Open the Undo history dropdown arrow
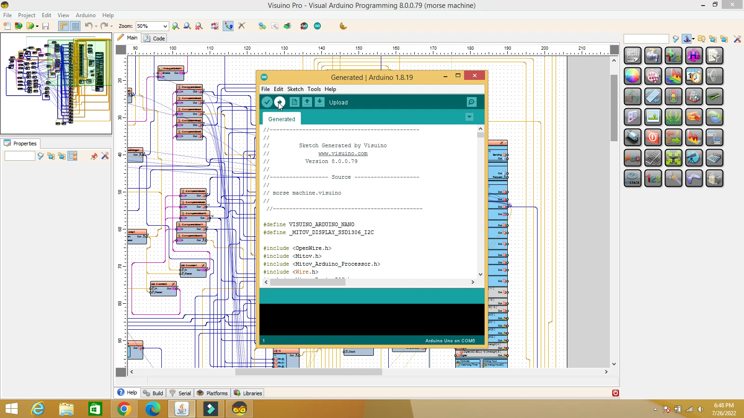The height and width of the screenshot is (418, 744). 96,26
